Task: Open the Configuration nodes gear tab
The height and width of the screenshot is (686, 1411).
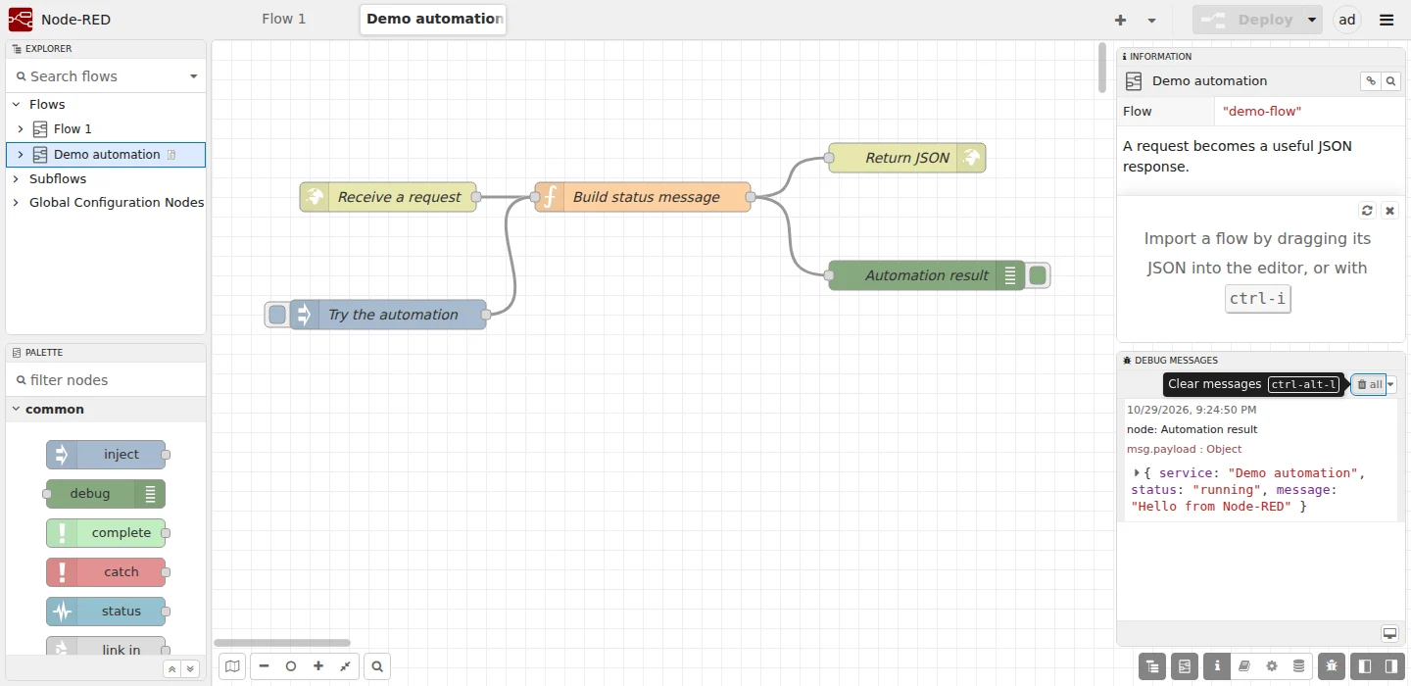Action: [1272, 666]
